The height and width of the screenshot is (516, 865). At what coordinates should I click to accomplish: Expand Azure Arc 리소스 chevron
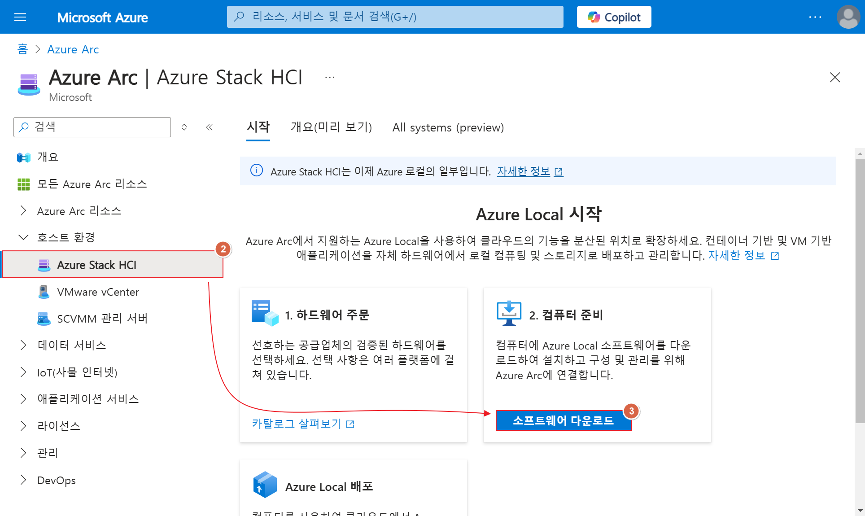click(x=23, y=210)
